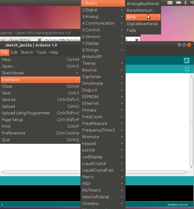Choose New from File menu
Viewport: 194px width, 209px height.
click(40, 60)
